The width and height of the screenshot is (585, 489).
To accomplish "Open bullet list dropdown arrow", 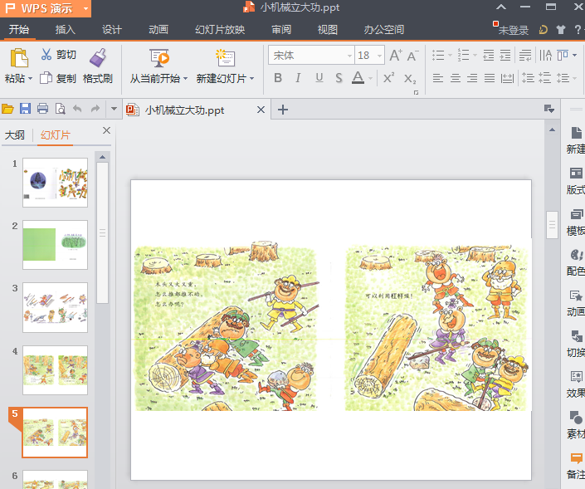I will tap(450, 56).
